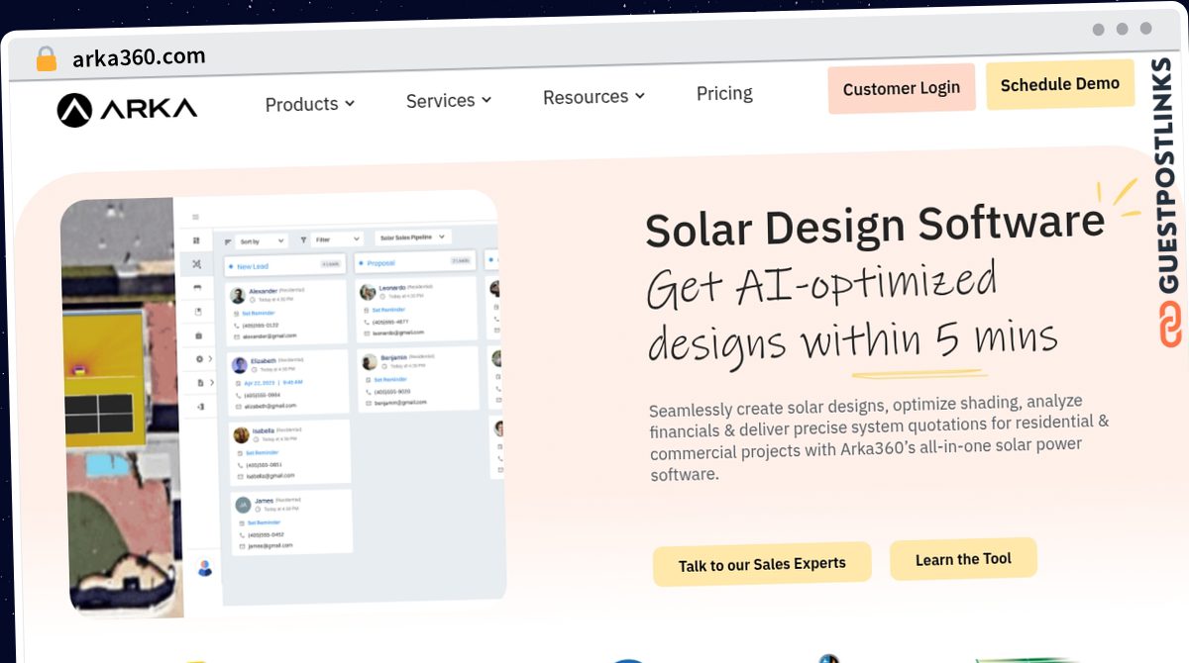This screenshot has width=1189, height=663.
Task: Click Set Reminder on Alexander's card
Action: [x=258, y=313]
